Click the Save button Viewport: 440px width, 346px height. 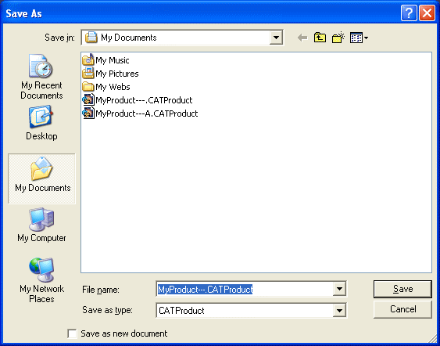(402, 289)
